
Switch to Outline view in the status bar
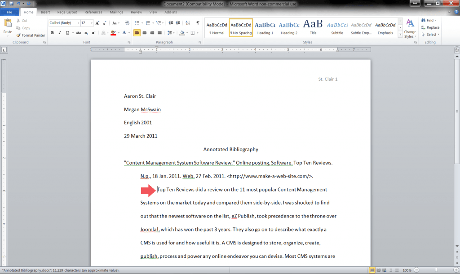coord(391,270)
